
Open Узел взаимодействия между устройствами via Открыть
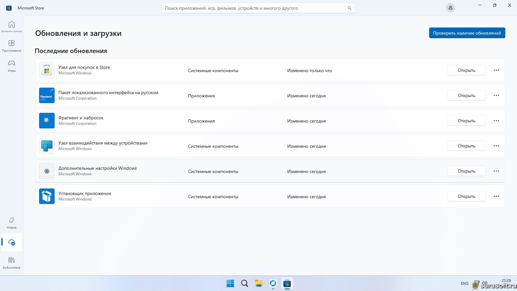[x=466, y=146]
